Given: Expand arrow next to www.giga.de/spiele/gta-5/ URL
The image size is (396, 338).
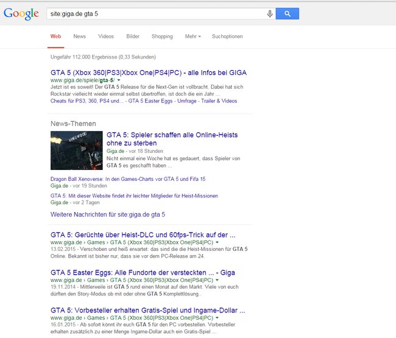Looking at the screenshot, I should coord(119,80).
